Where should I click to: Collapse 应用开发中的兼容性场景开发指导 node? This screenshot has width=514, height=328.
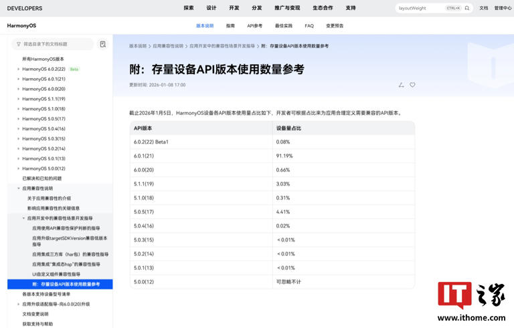tap(23, 218)
